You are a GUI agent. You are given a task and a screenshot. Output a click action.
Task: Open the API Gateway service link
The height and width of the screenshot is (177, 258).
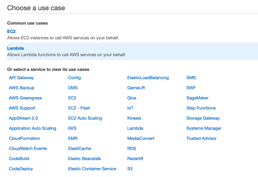pos(21,78)
